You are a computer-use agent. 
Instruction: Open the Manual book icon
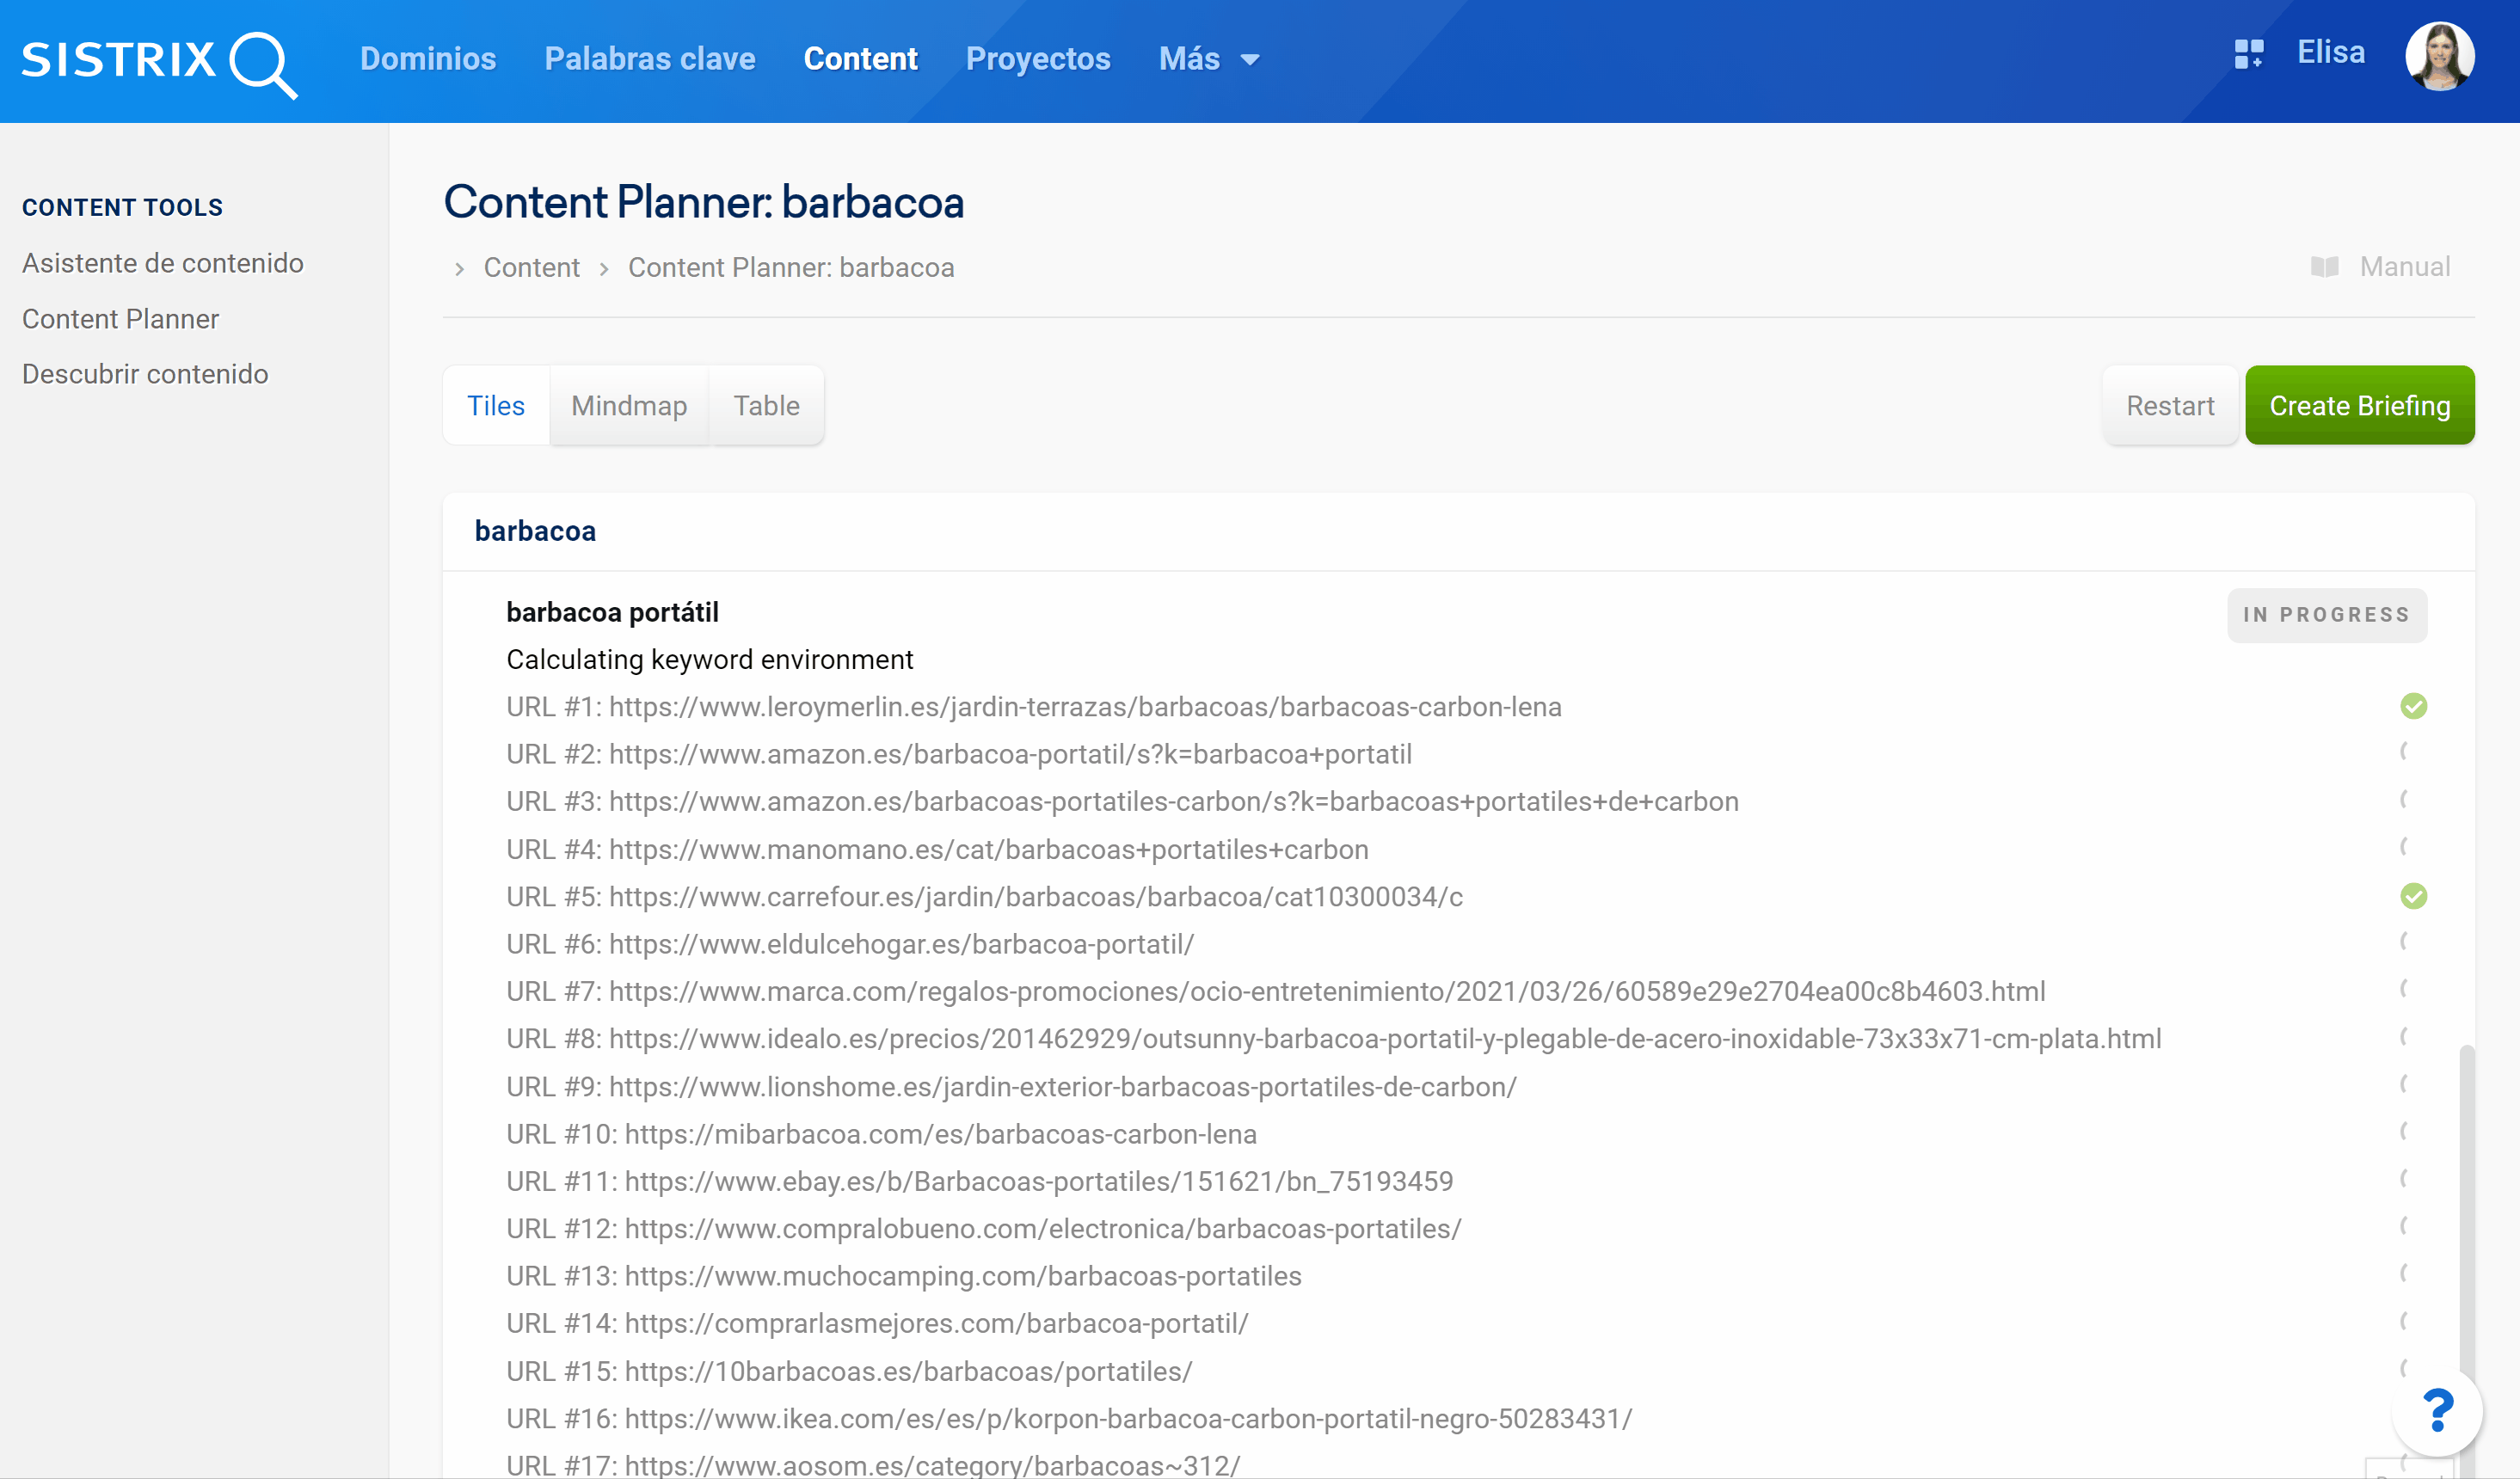click(2324, 267)
